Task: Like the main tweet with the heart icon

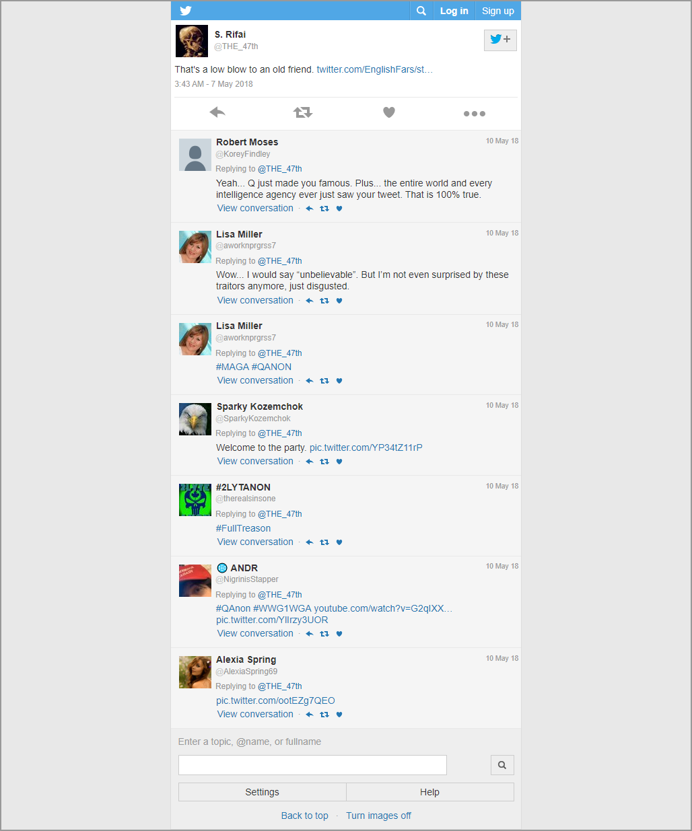Action: coord(389,112)
